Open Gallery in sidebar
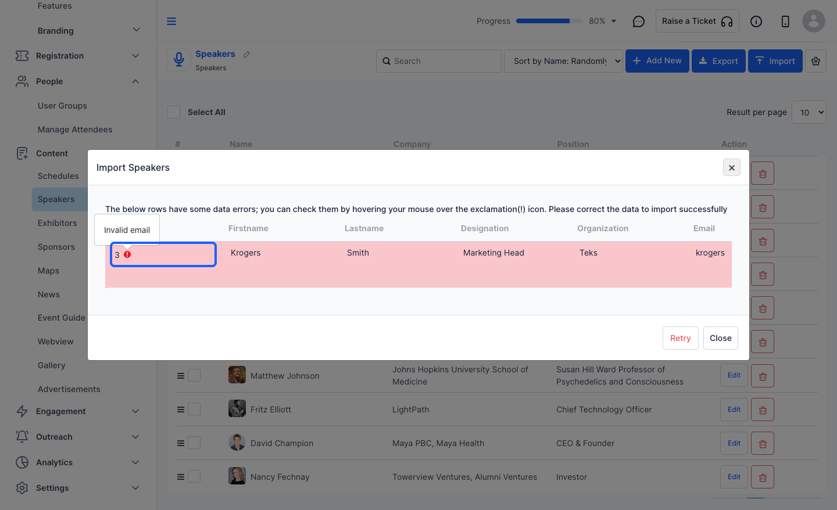Image resolution: width=837 pixels, height=510 pixels. coord(52,365)
